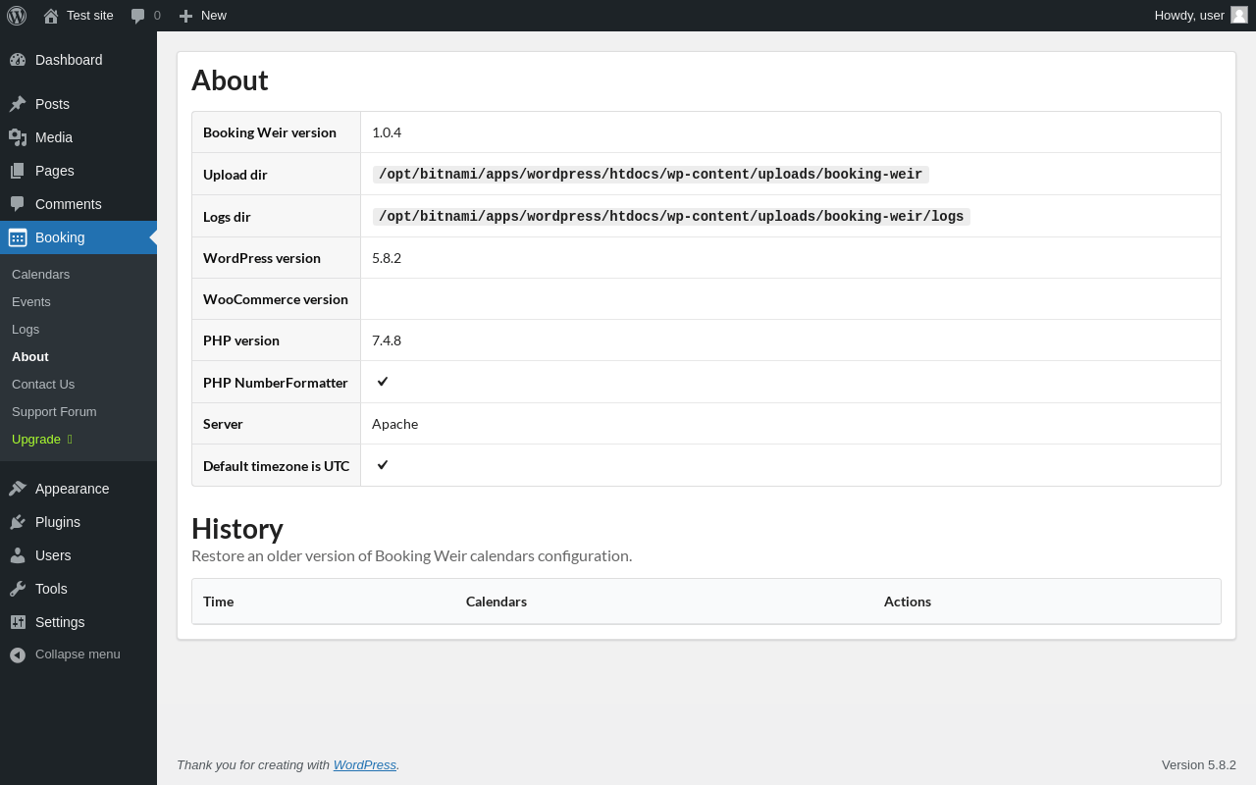Click the Users person icon
This screenshot has height=785, width=1256.
click(18, 555)
